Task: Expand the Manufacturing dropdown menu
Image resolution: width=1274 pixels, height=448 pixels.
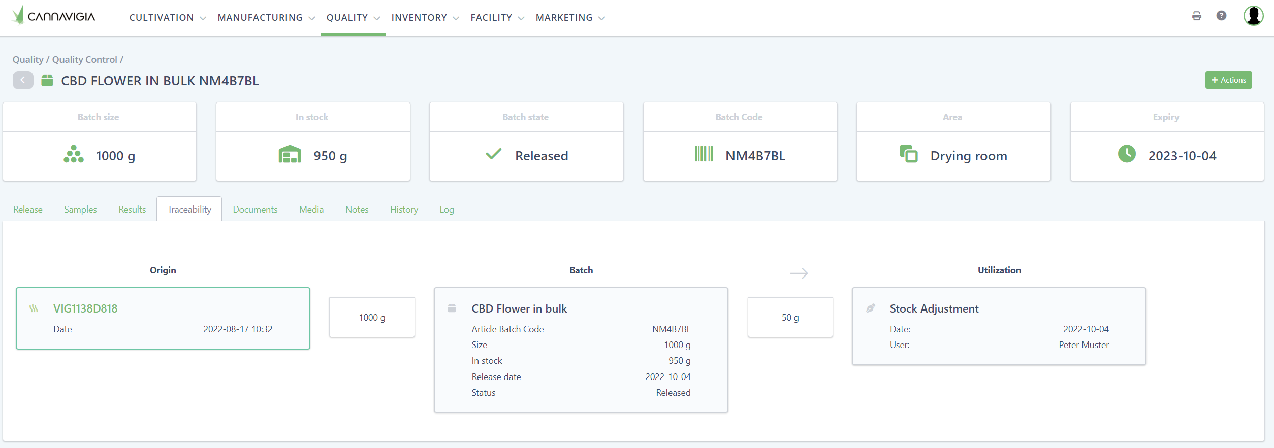Action: pyautogui.click(x=266, y=18)
